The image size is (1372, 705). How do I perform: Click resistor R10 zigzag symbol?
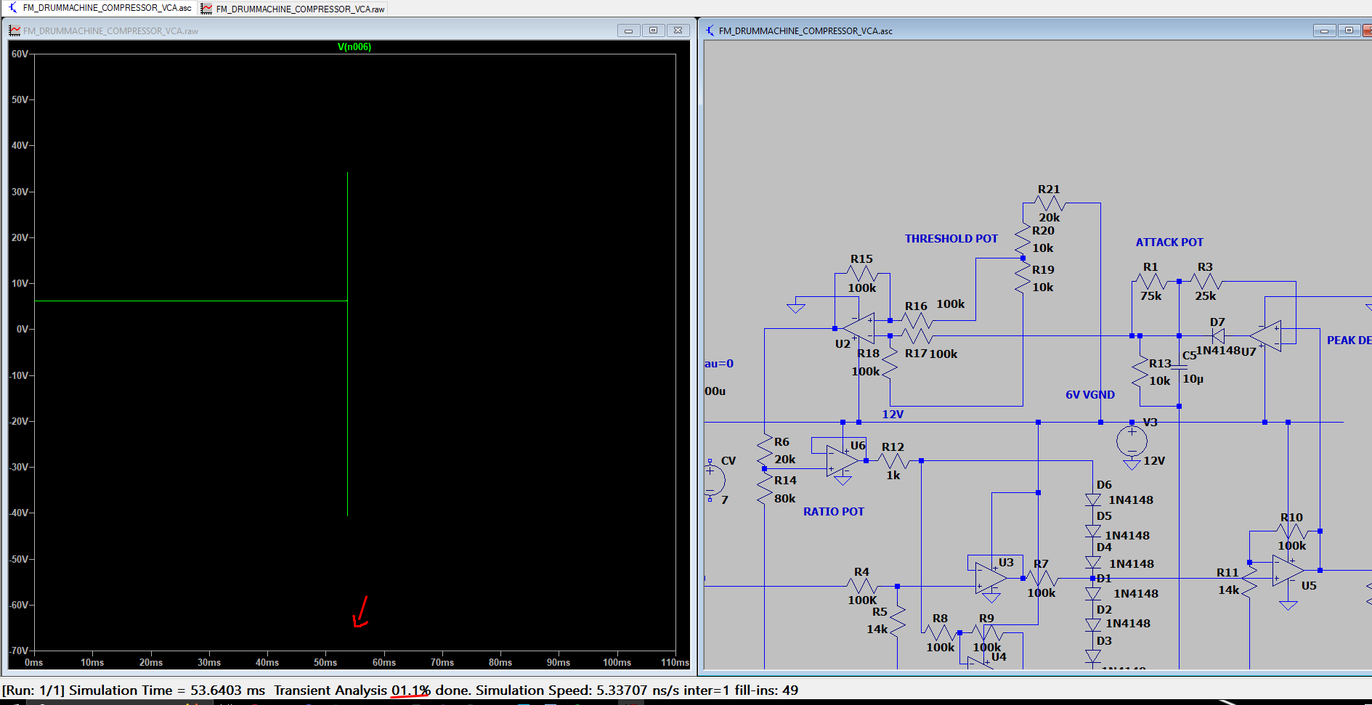pos(1292,531)
